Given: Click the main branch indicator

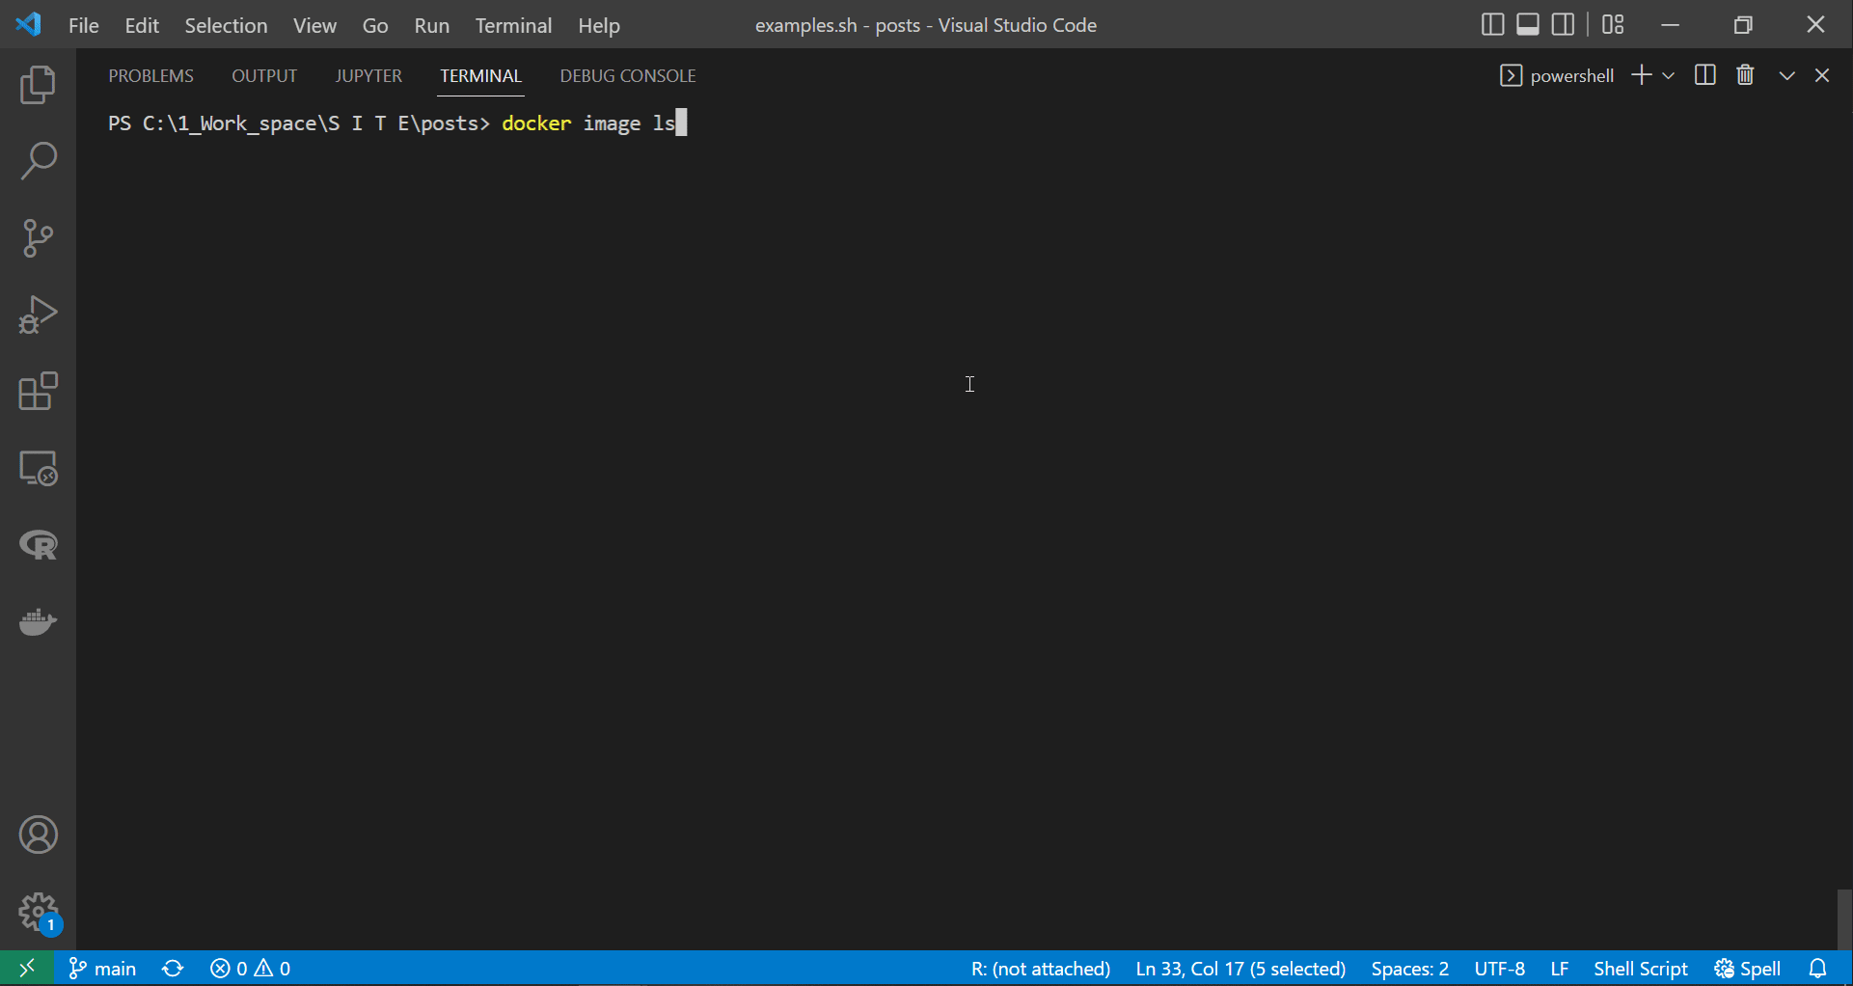Looking at the screenshot, I should pyautogui.click(x=101, y=968).
